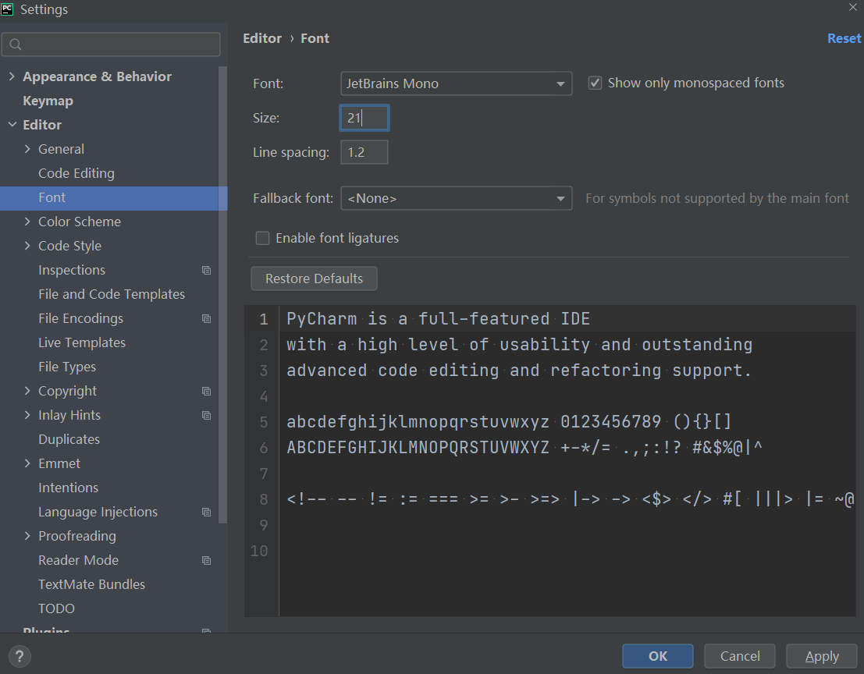Expand the Inlay Hints node arrow
The width and height of the screenshot is (864, 674).
27,415
